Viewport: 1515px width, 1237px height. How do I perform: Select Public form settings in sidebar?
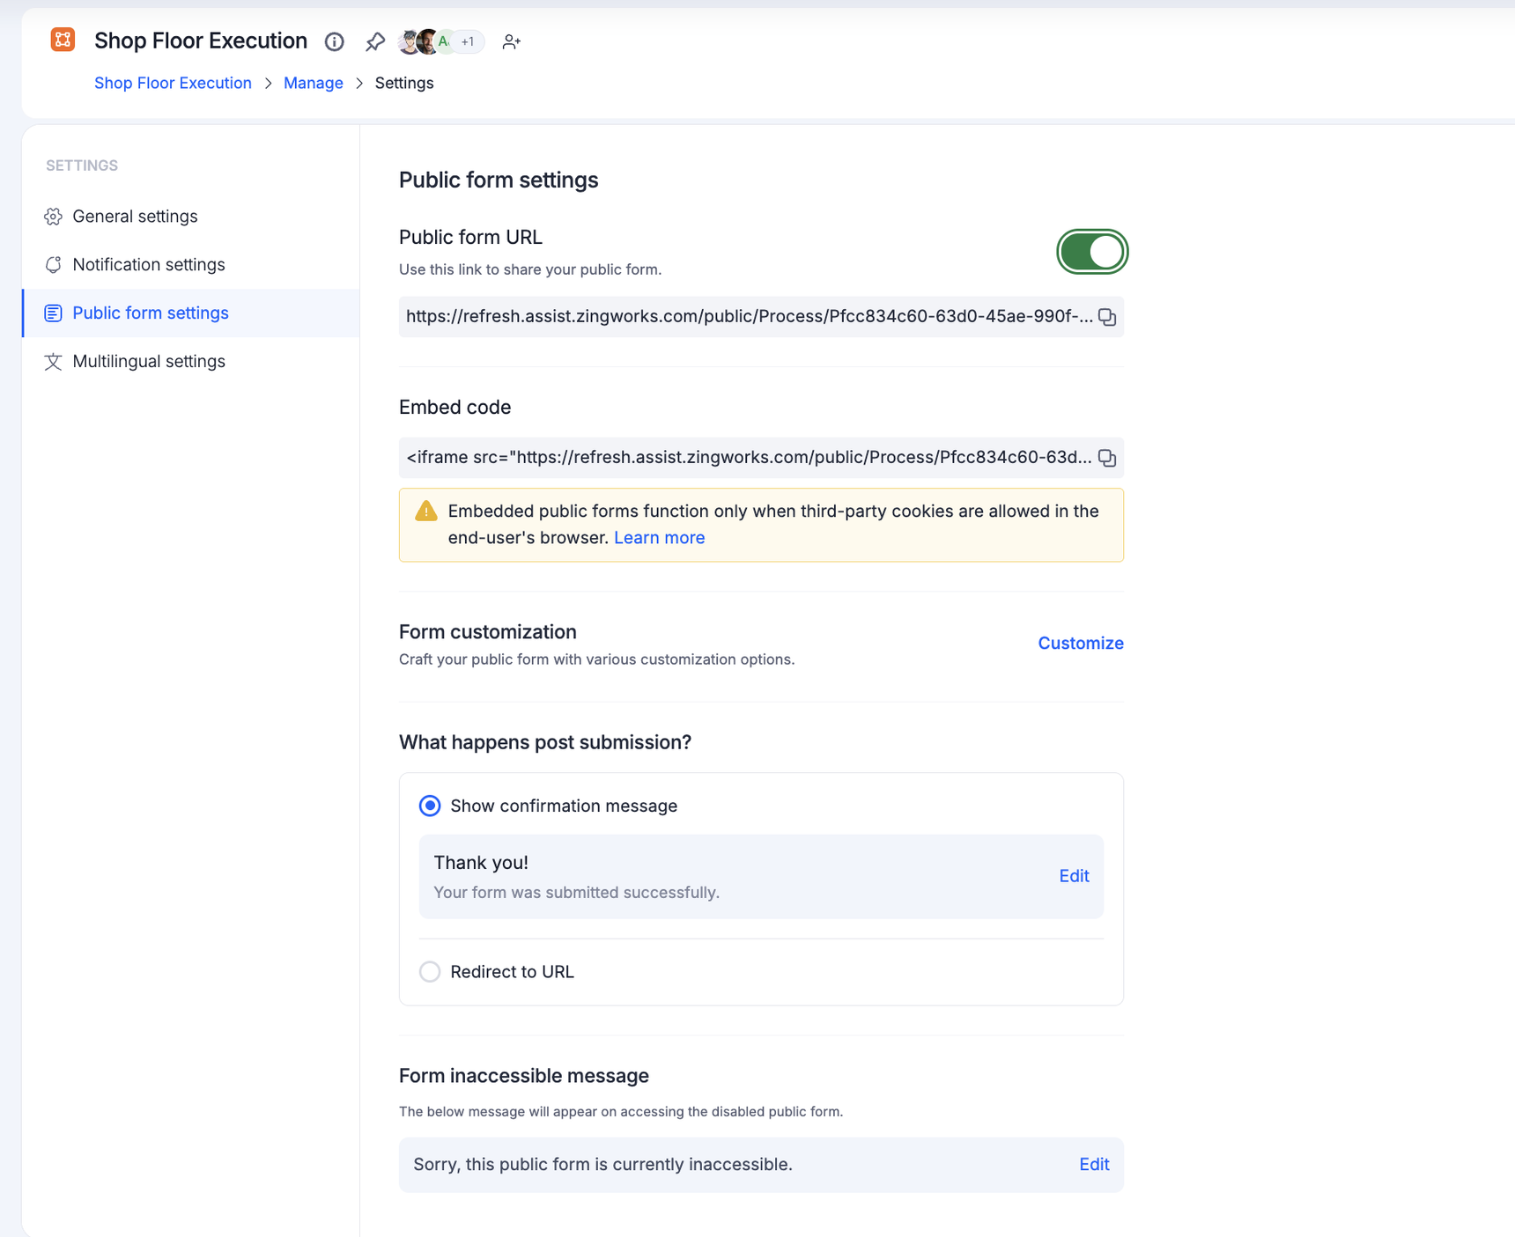[x=150, y=313]
